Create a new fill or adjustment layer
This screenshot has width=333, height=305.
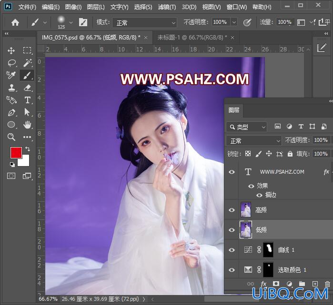289,284
